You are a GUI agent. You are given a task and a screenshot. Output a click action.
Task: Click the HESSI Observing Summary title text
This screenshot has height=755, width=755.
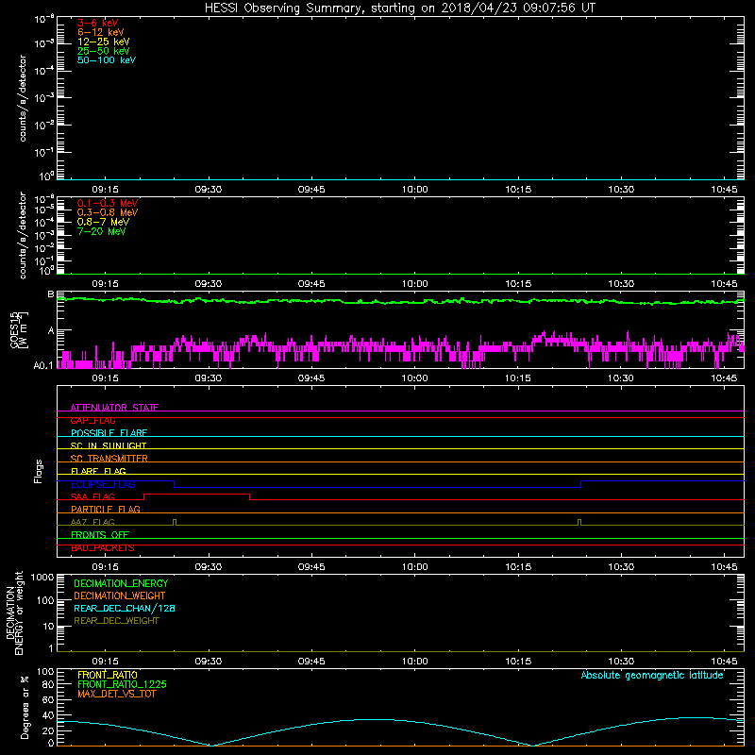(399, 8)
